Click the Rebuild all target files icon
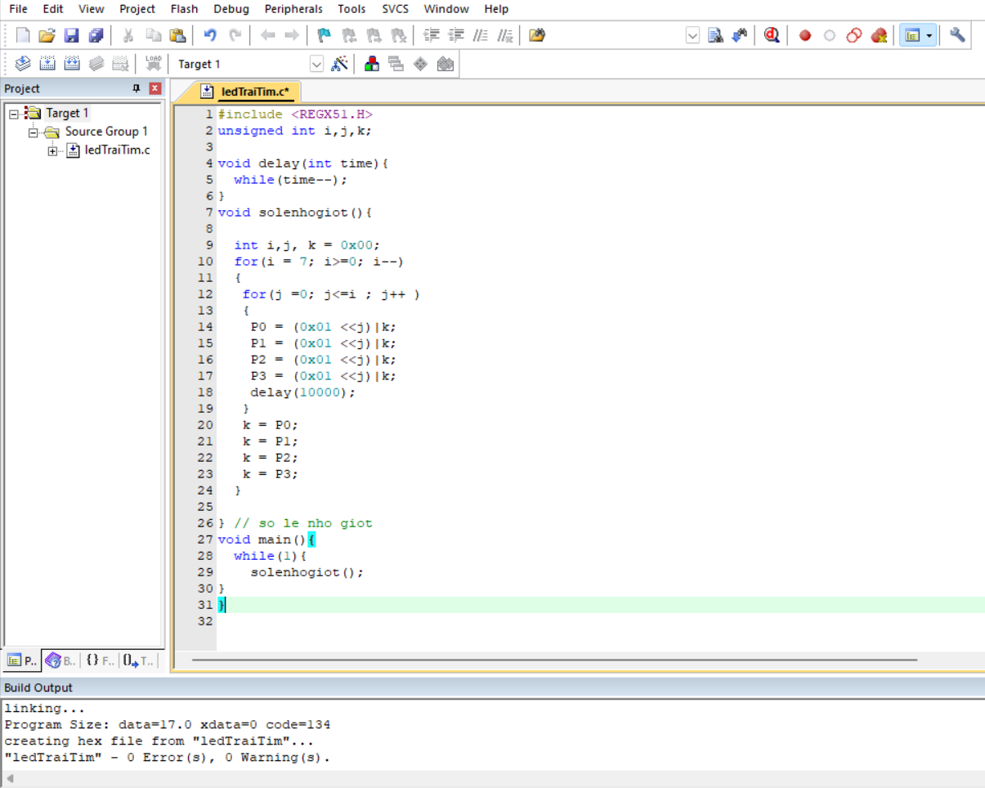 tap(71, 64)
